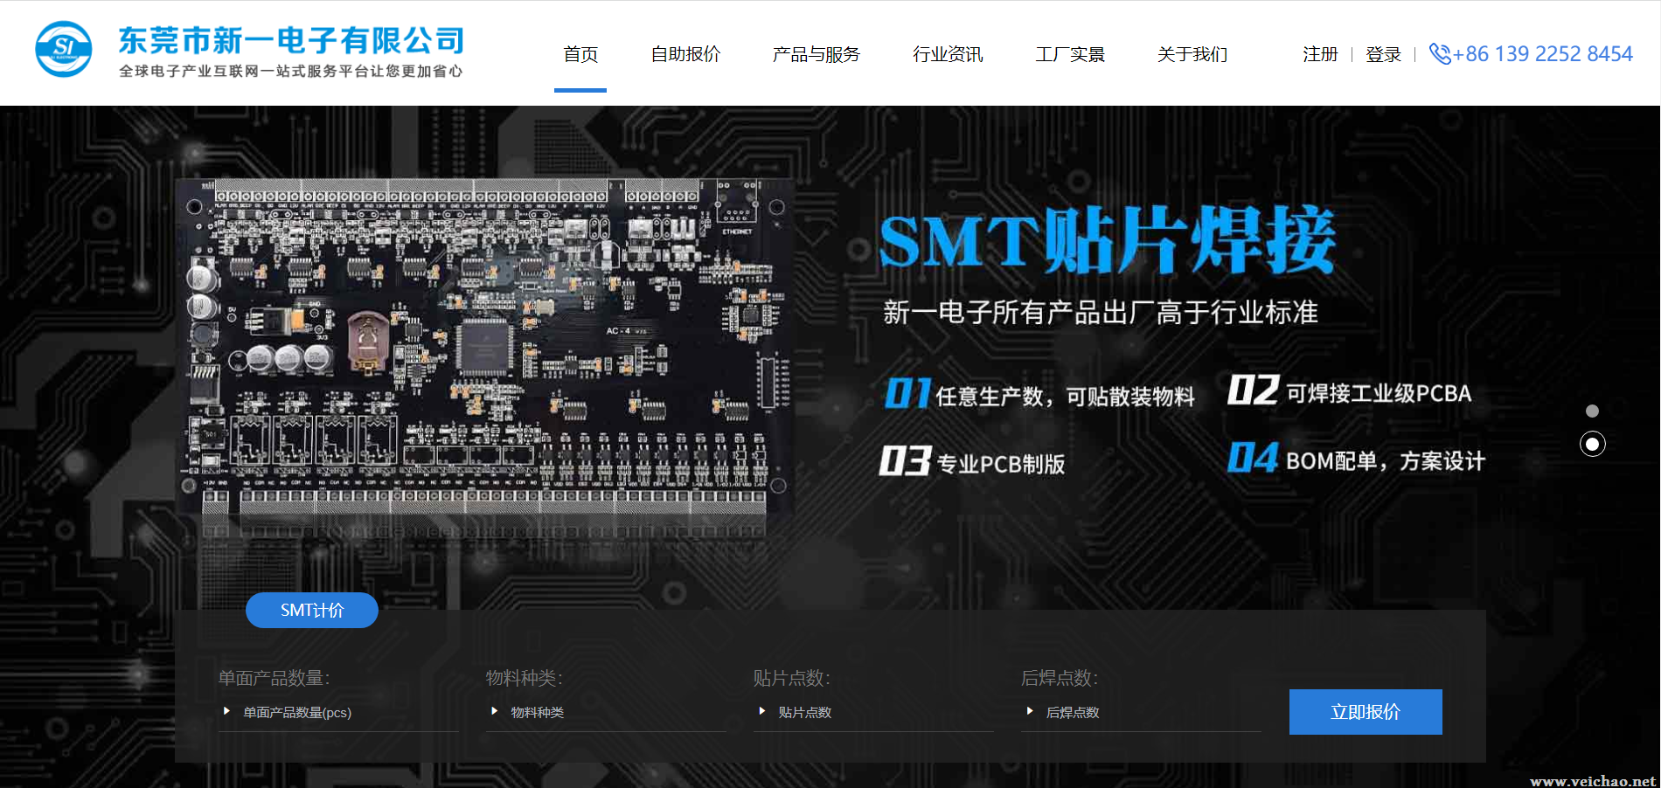Open the 关于我们 menu item
The image size is (1661, 788).
point(1192,54)
